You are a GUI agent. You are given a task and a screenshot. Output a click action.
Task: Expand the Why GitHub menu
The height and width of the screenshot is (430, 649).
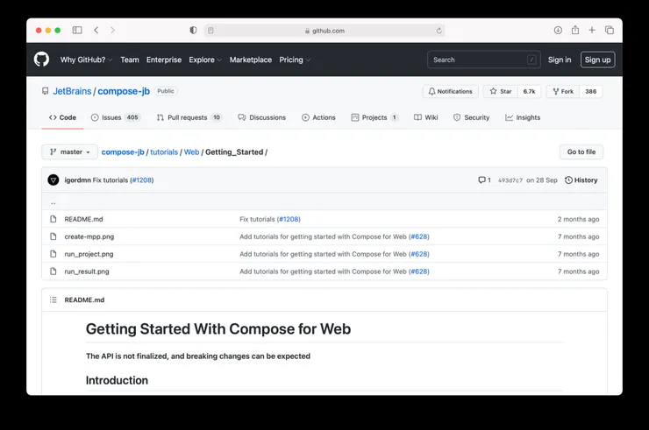pyautogui.click(x=87, y=60)
